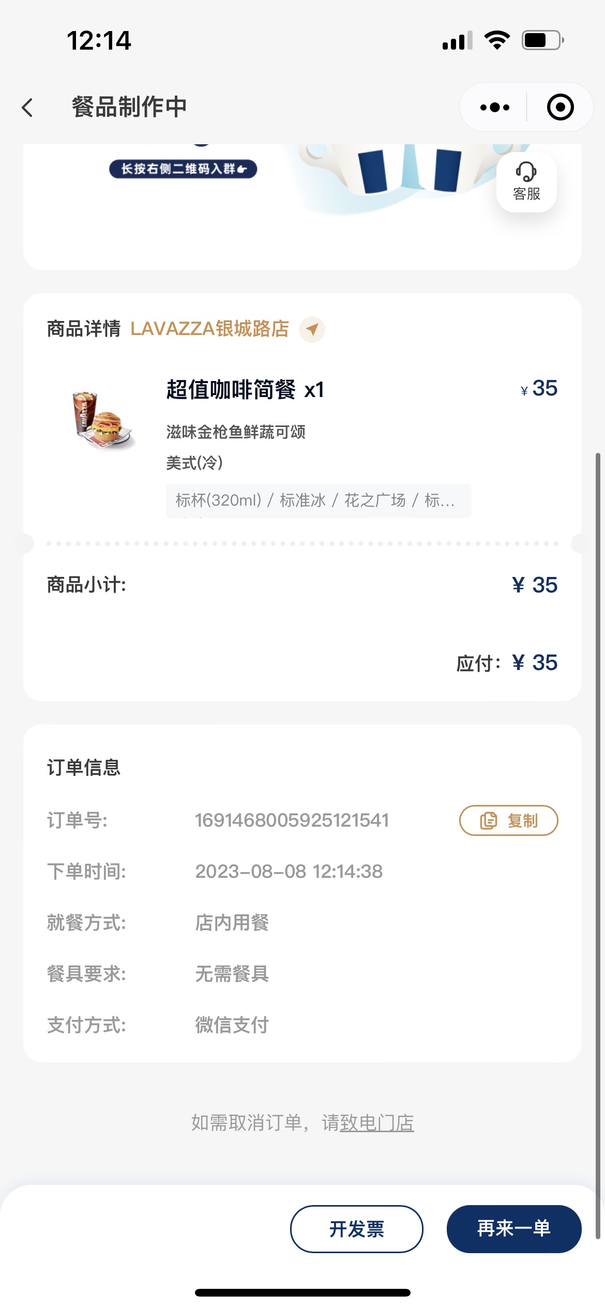Tap store navigation arrow icon
The height and width of the screenshot is (1309, 605).
coord(312,329)
